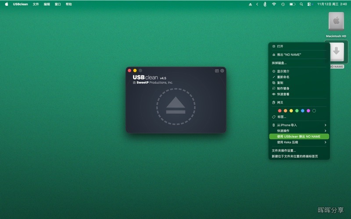Viewport: 351px width, 219px height.
Task: Choose 新建位于文件夹位置的终端标签页
Action: [x=299, y=156]
